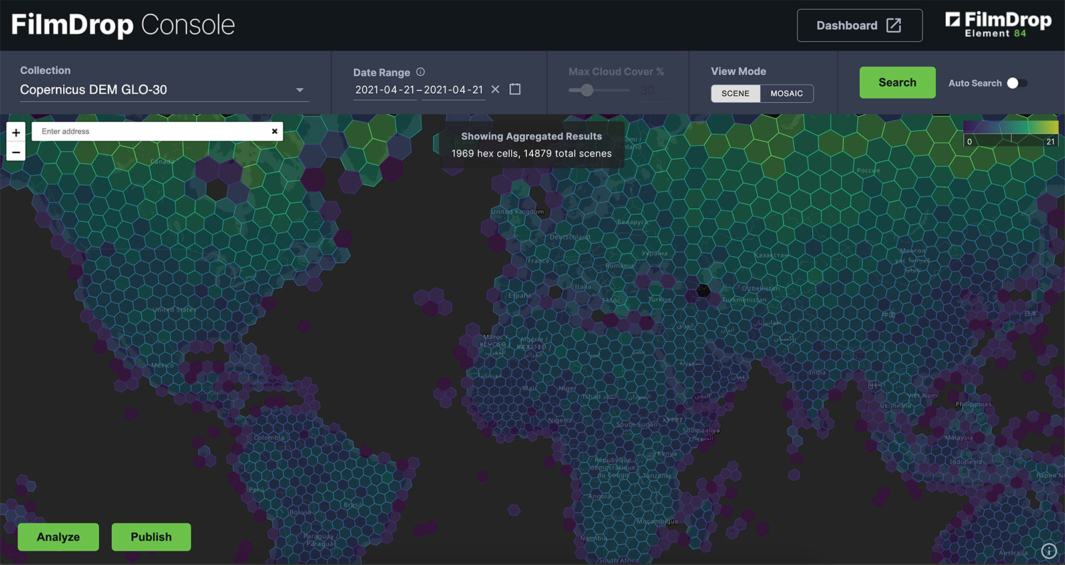Zoom in on the map
Viewport: 1065px width, 565px height.
(x=16, y=132)
